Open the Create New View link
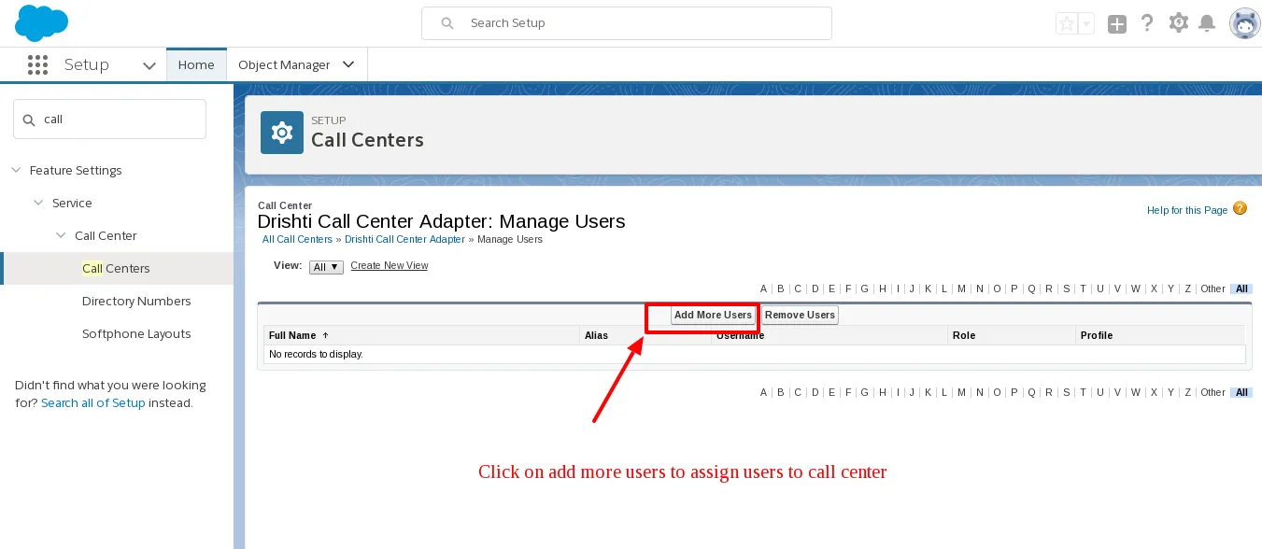1262x549 pixels. coord(390,266)
